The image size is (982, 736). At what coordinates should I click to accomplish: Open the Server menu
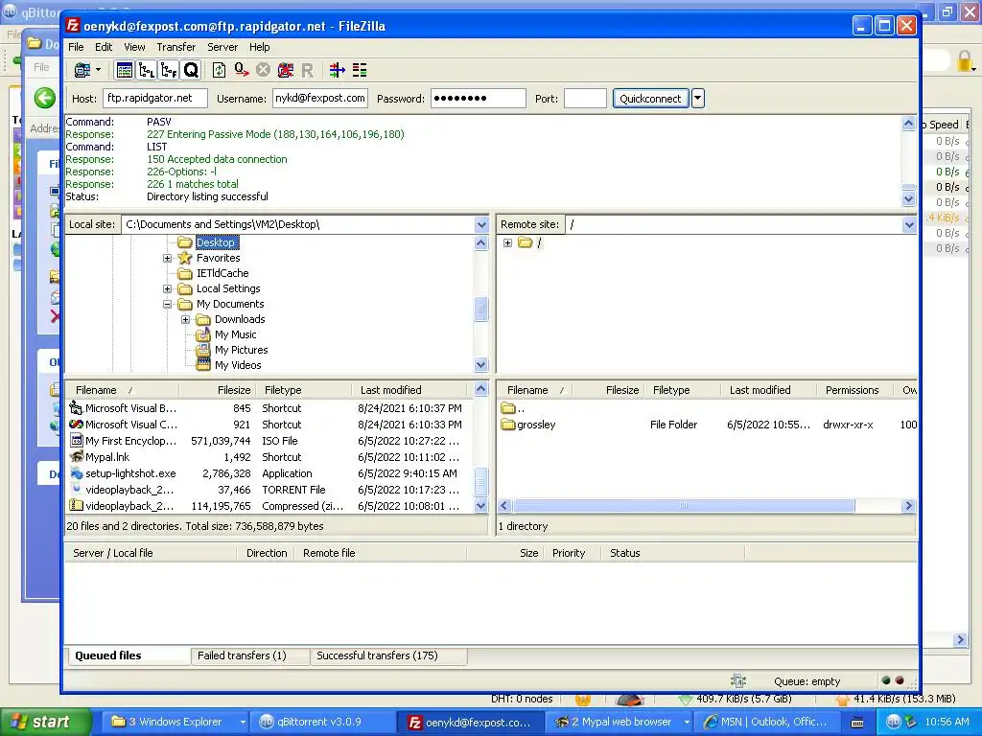point(222,47)
